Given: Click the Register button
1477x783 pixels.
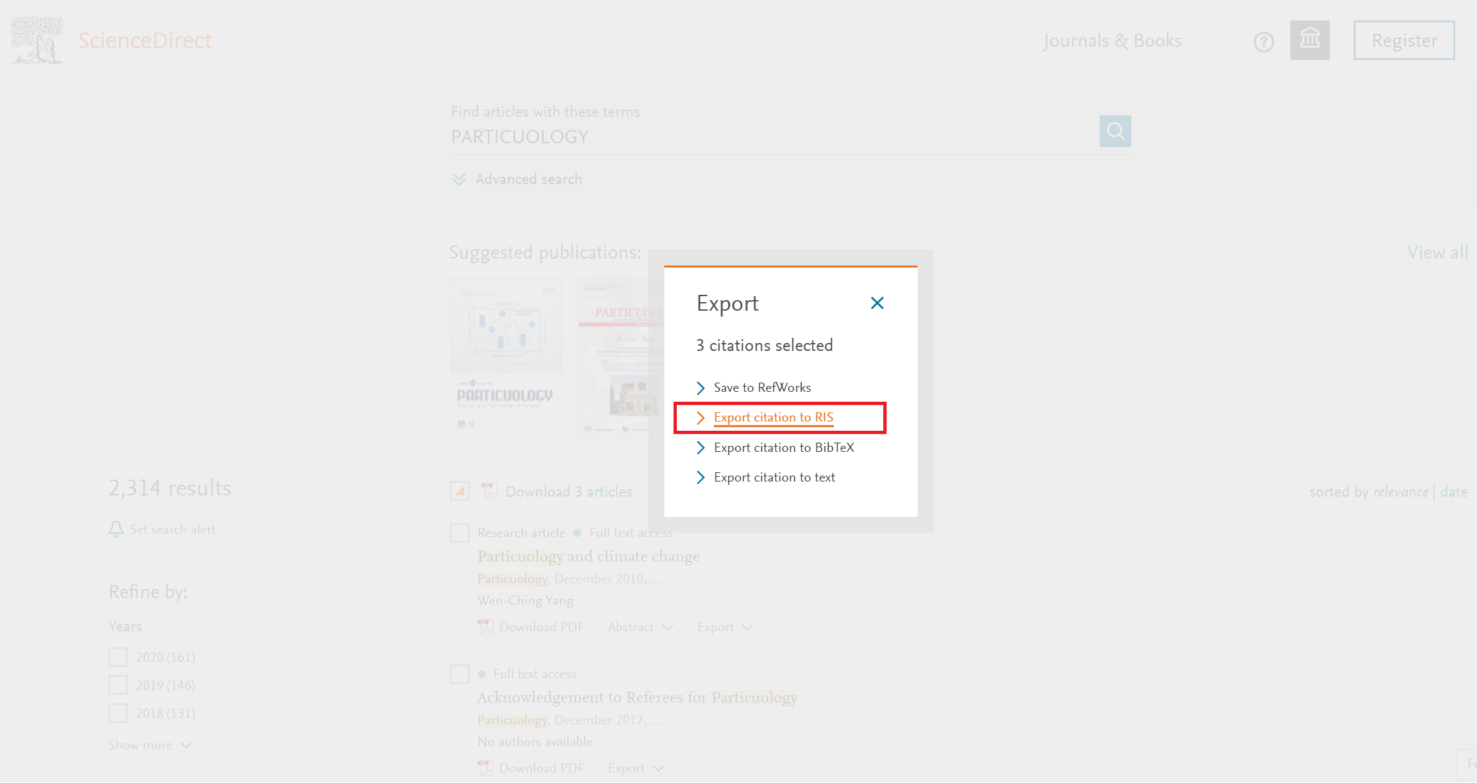Looking at the screenshot, I should (1404, 40).
